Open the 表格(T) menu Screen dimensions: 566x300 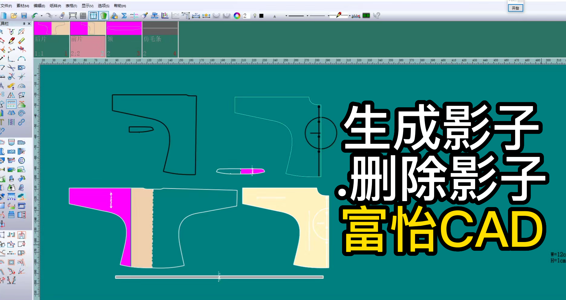[x=71, y=6]
